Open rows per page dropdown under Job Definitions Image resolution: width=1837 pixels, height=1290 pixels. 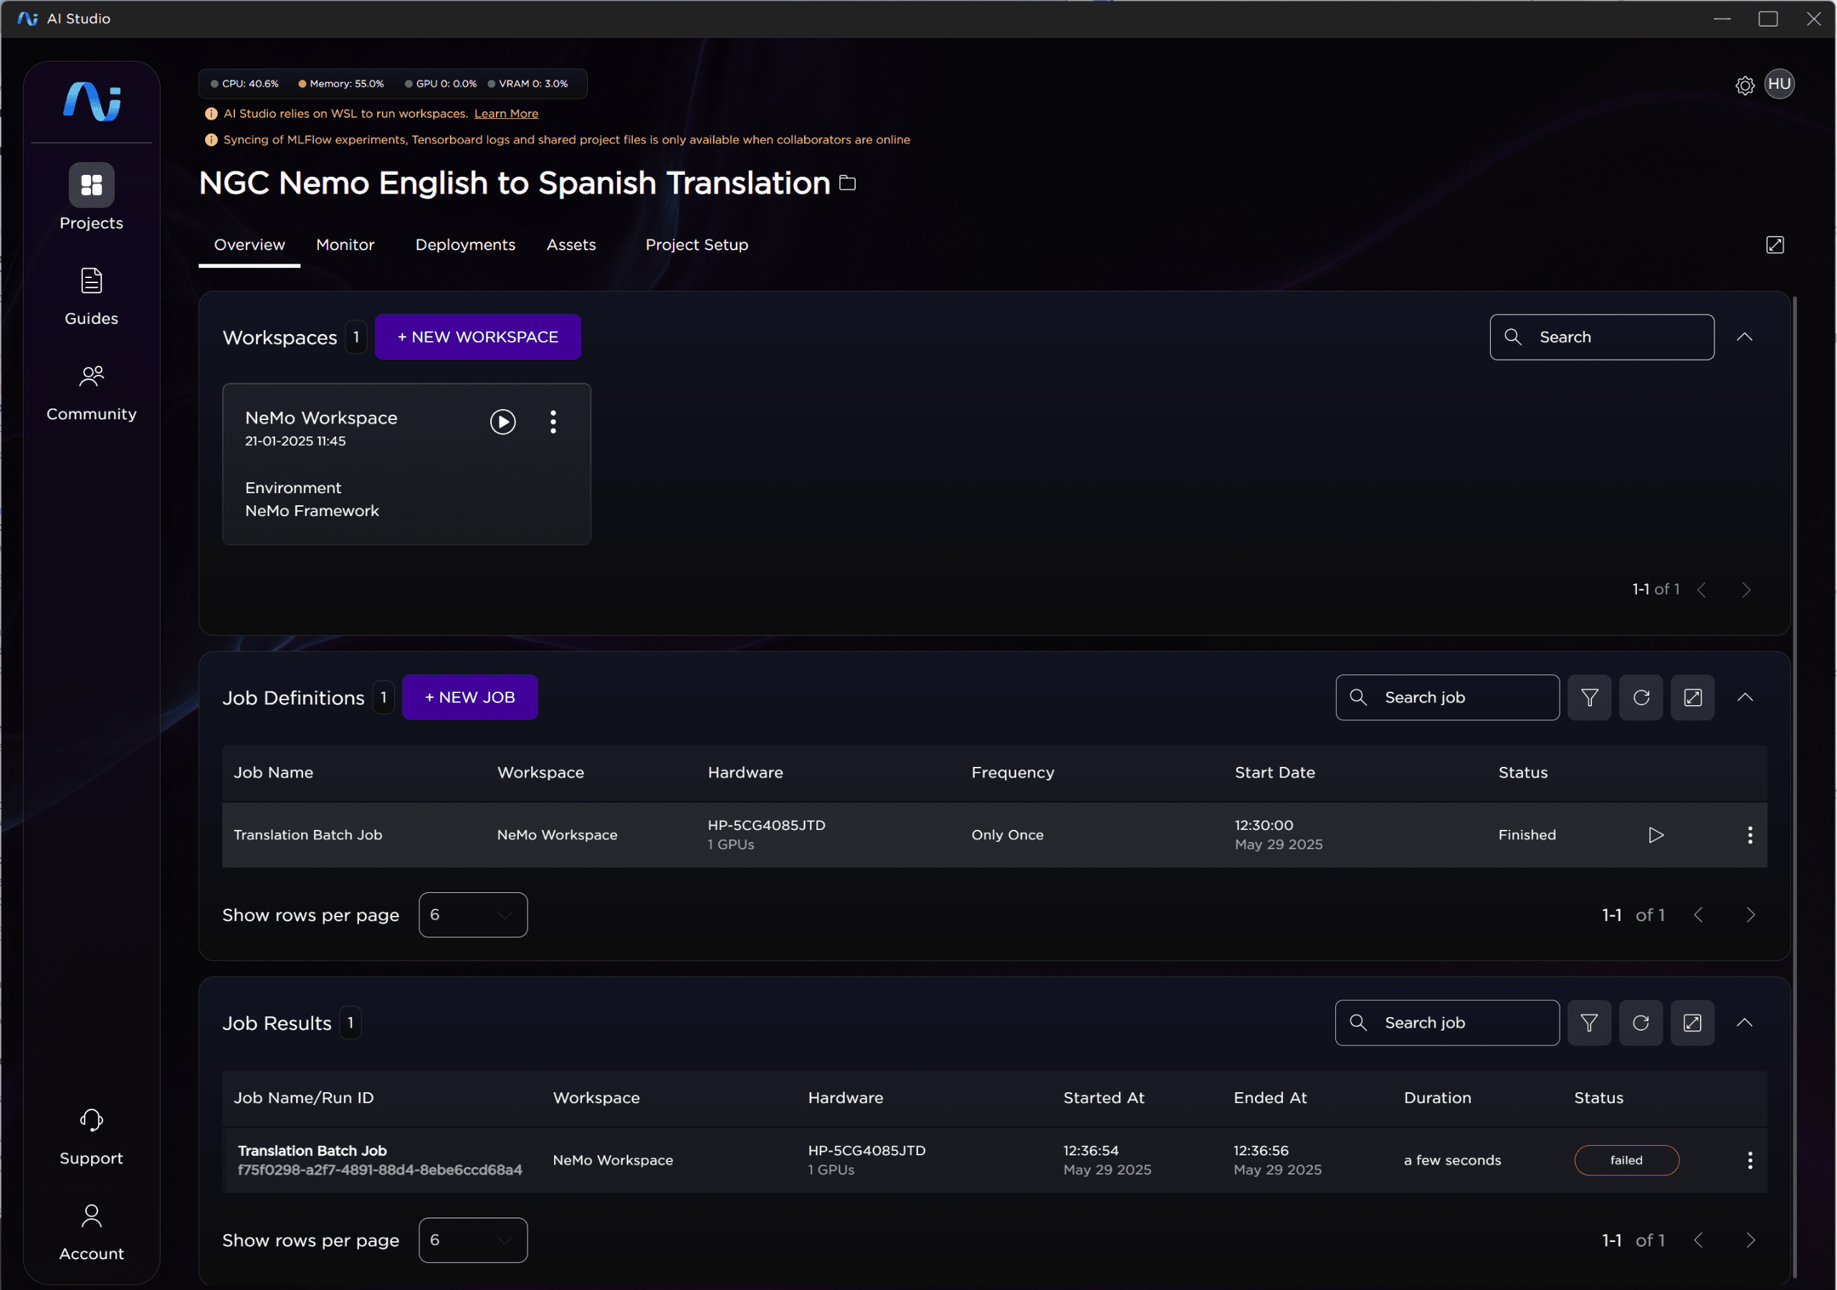point(472,914)
